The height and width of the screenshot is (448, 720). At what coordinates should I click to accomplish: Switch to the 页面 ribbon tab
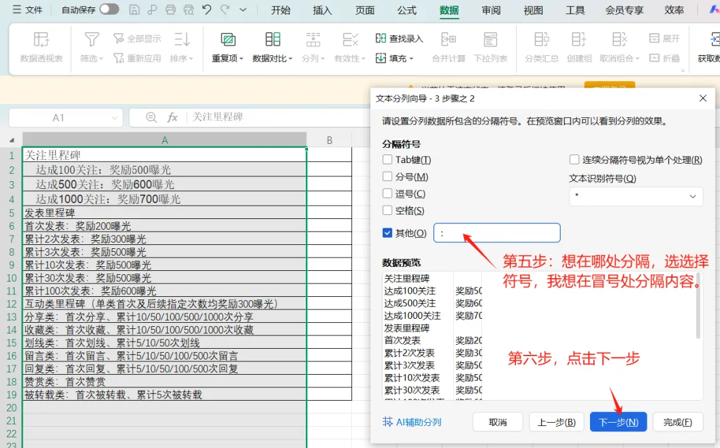(x=365, y=10)
